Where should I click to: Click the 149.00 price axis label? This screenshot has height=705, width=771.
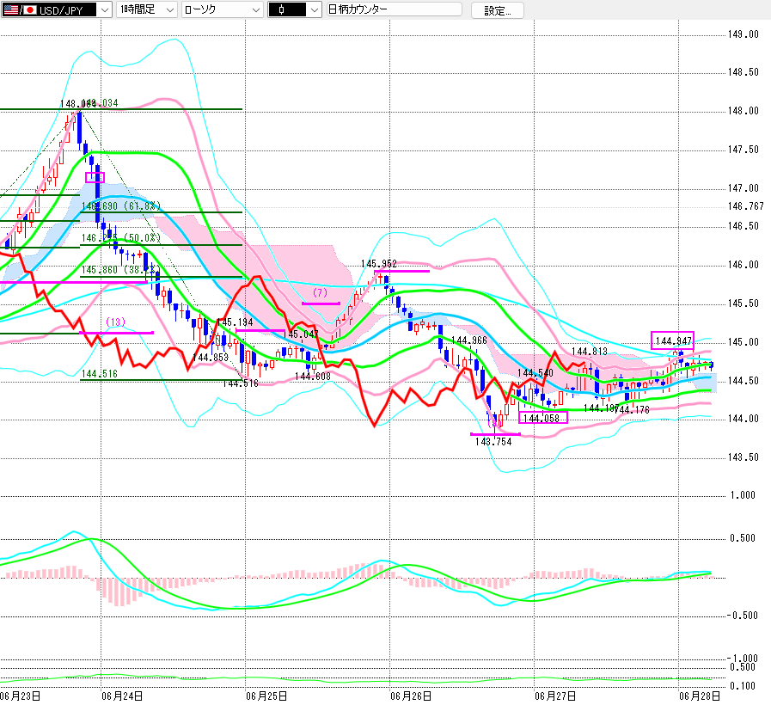[743, 34]
